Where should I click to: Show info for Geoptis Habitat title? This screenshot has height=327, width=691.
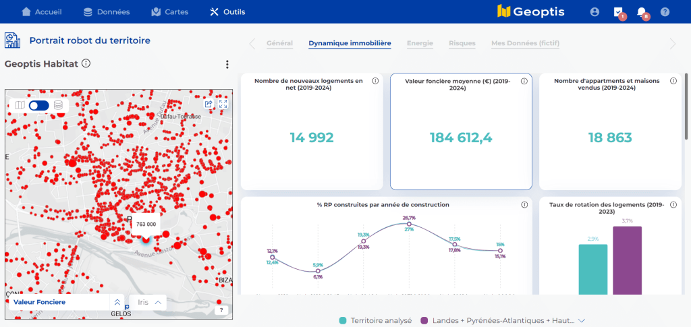86,64
